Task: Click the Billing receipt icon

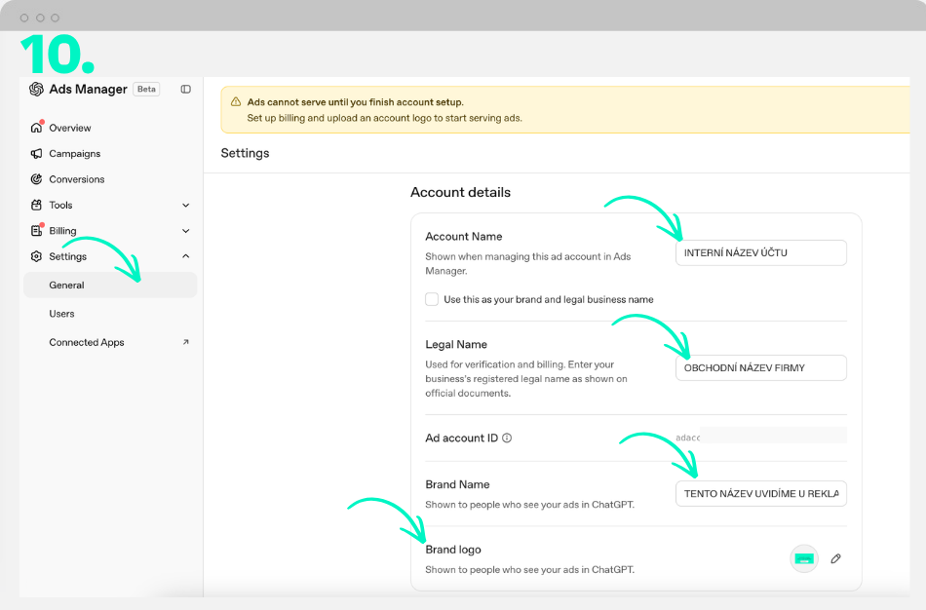Action: click(x=37, y=230)
